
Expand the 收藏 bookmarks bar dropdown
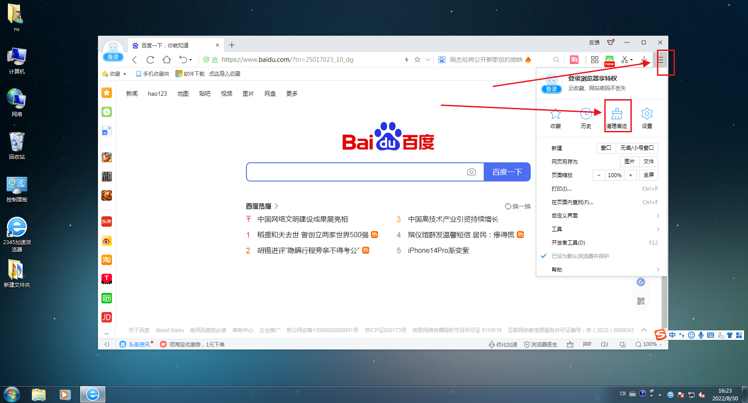[x=125, y=74]
